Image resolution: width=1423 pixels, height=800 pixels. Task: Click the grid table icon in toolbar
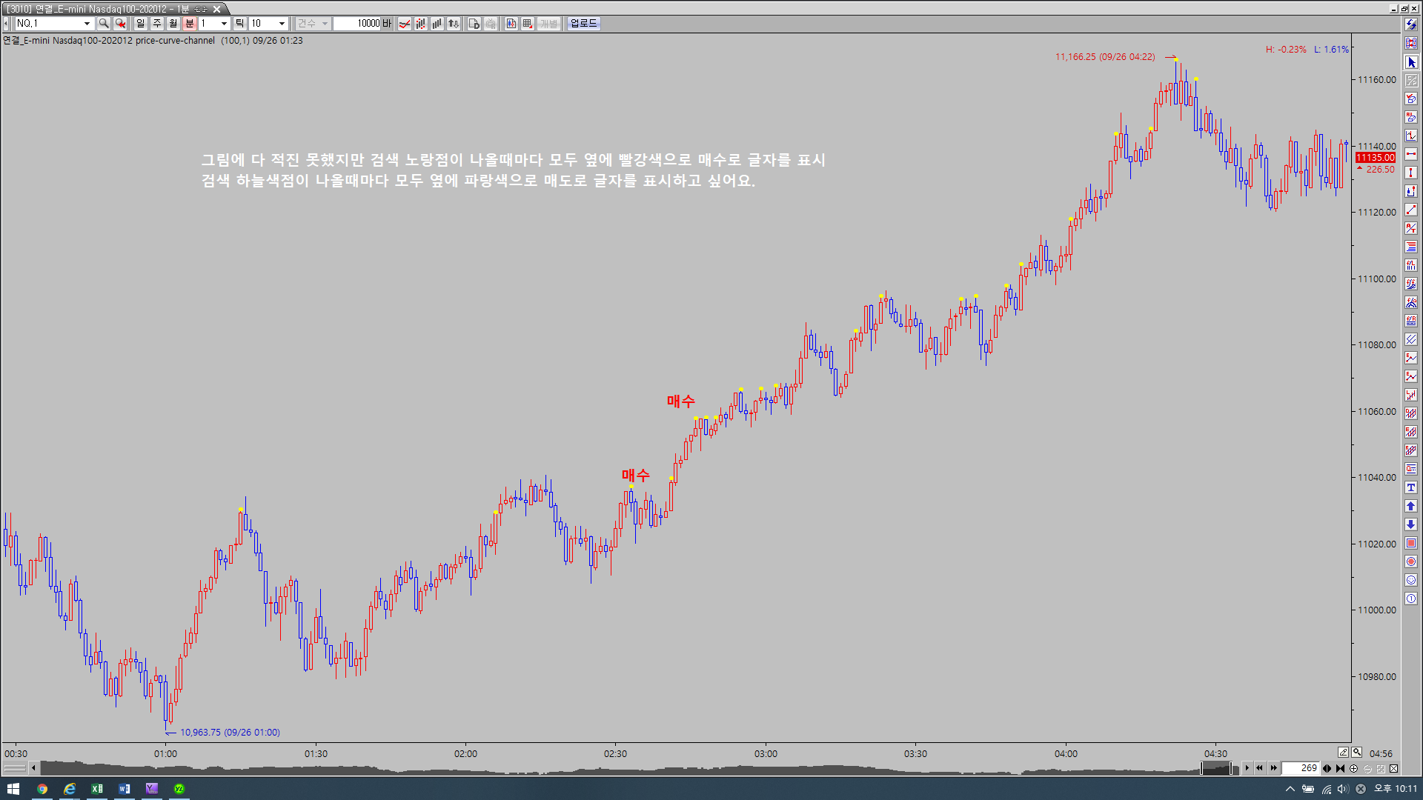point(528,24)
